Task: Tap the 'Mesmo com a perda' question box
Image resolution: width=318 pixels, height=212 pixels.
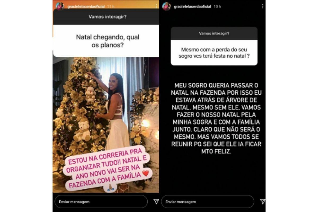Action: [214, 53]
